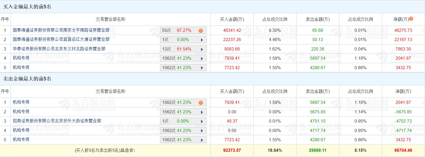Click the orange help icon beside 净额(万) header

411,19
